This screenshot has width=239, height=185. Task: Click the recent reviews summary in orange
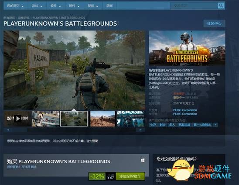pyautogui.click(x=179, y=94)
